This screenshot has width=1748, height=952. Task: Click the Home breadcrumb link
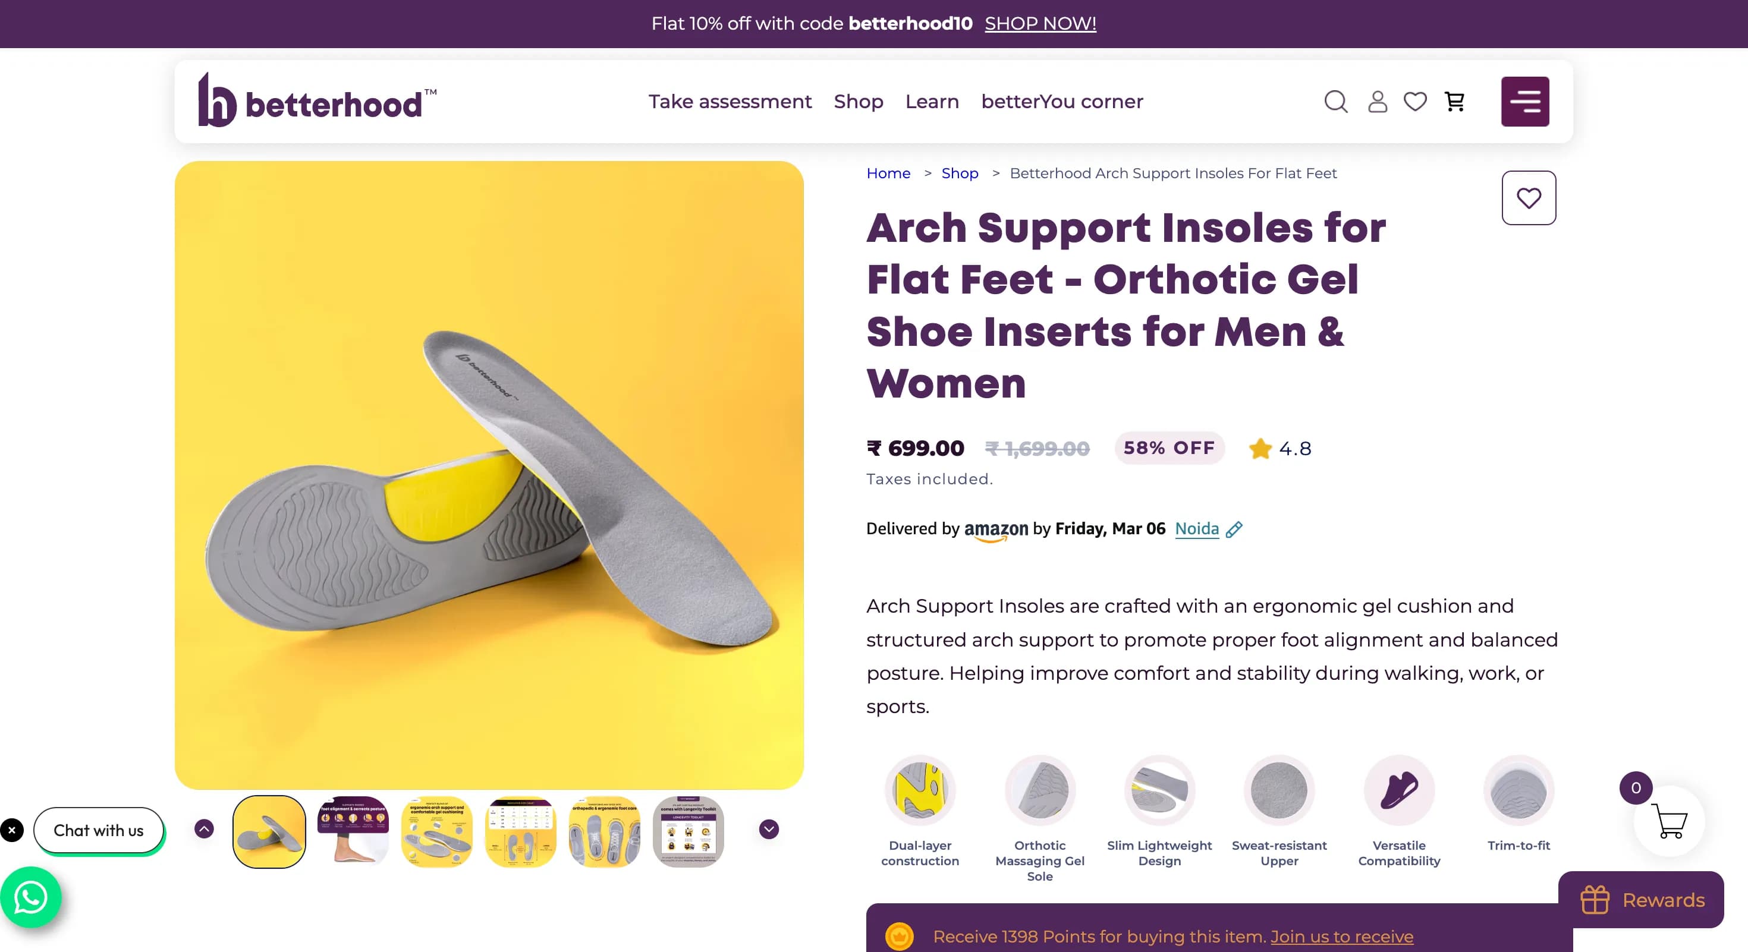click(888, 174)
